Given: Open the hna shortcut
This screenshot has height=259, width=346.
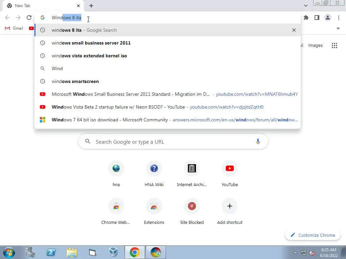Looking at the screenshot, I should [116, 174].
